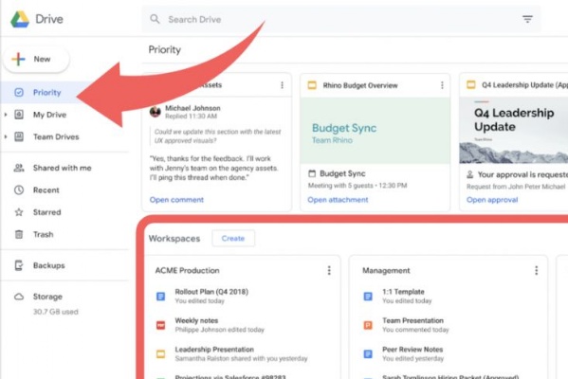Click Create workspace button
Viewport: 568px width, 379px height.
[233, 239]
